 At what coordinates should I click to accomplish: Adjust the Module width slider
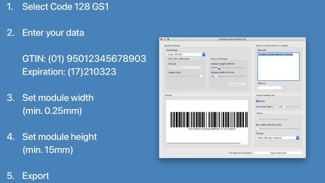pyautogui.click(x=228, y=76)
